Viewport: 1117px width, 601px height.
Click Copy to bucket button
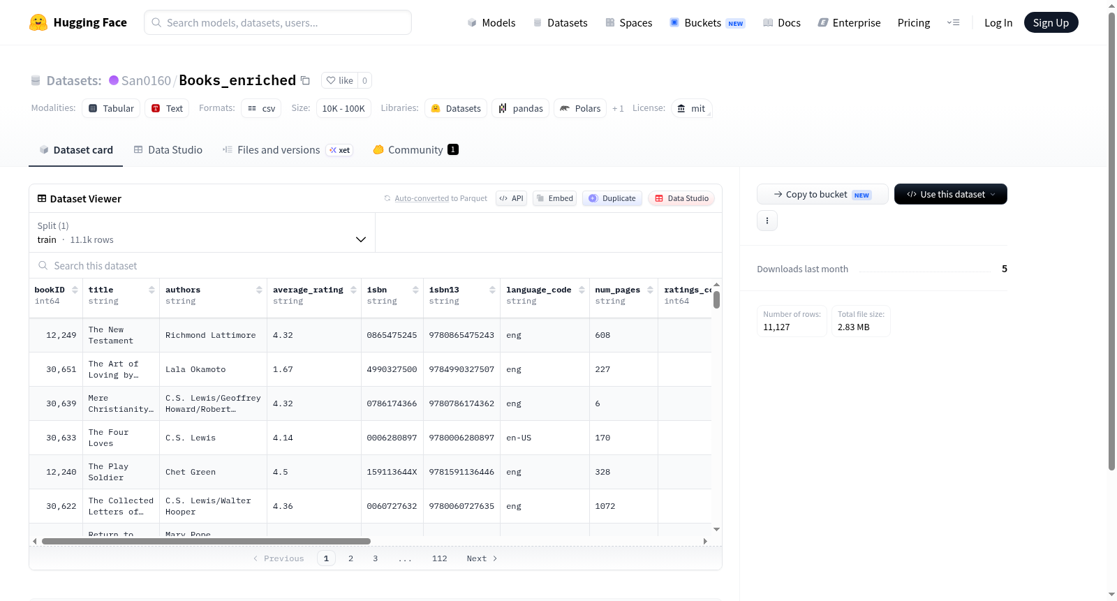pyautogui.click(x=822, y=194)
